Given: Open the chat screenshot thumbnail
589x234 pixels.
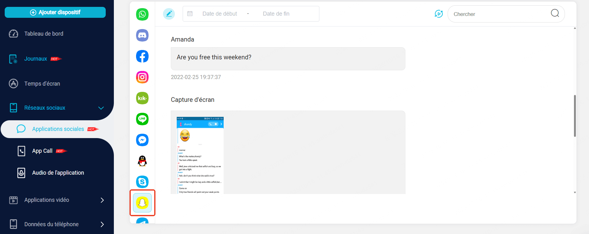Looking at the screenshot, I should tap(200, 155).
